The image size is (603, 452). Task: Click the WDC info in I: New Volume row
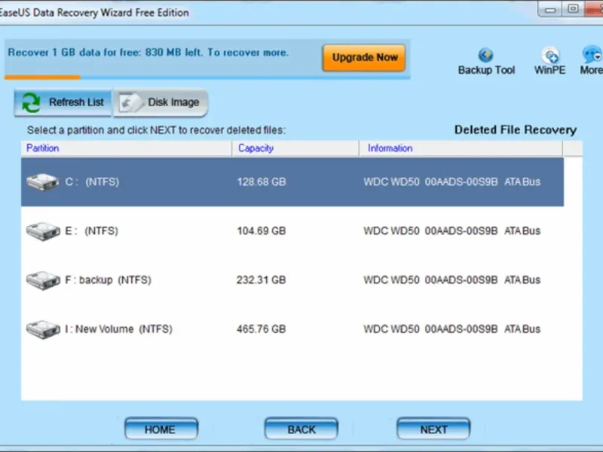451,329
